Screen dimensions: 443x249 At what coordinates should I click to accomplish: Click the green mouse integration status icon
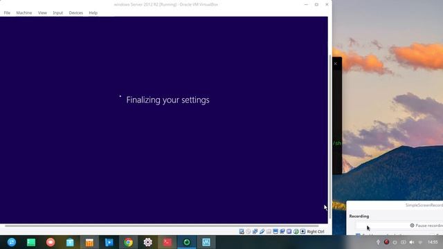296,232
